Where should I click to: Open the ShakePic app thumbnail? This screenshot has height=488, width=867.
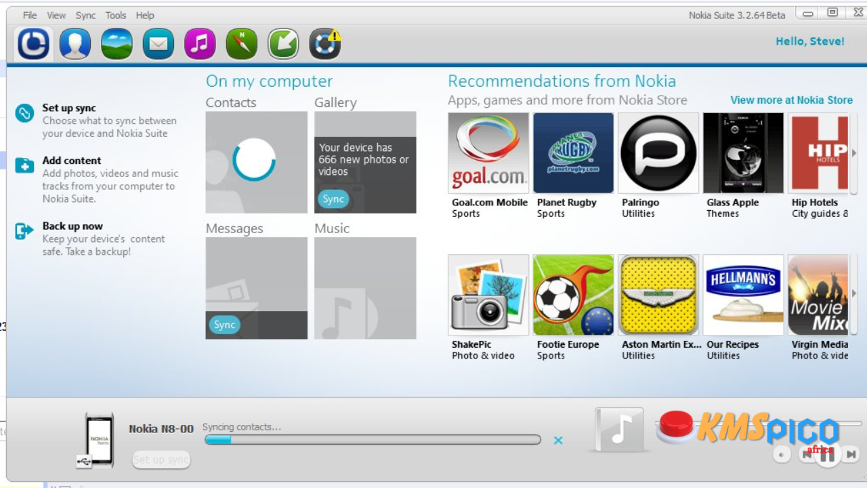point(488,295)
